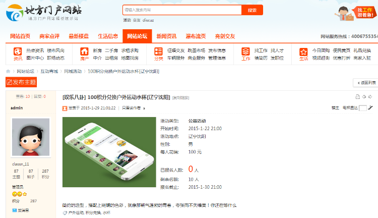Click the 楼主 label
The height and width of the screenshot is (218, 378).
335,108
